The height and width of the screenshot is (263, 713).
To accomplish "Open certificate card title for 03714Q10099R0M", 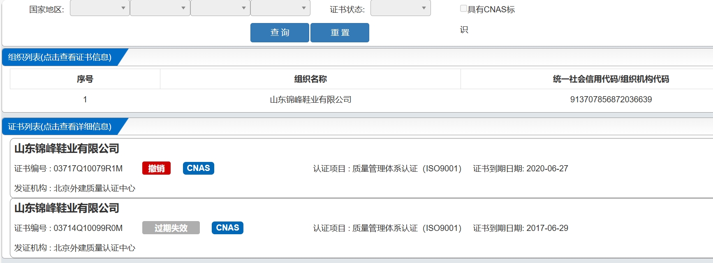I will [67, 208].
